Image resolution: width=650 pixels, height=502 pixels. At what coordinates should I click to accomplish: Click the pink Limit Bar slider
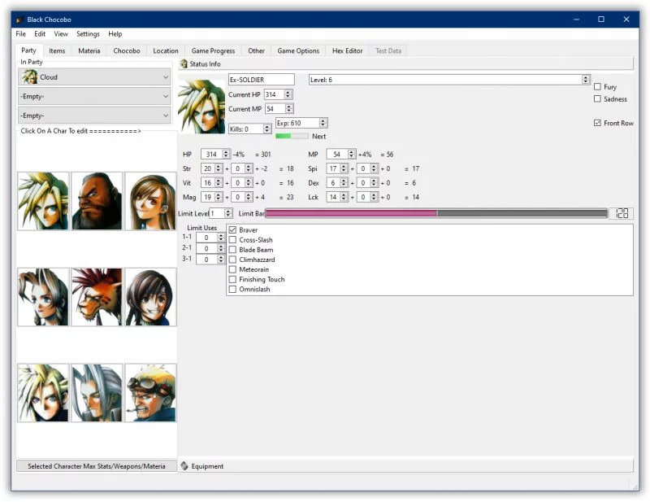[x=436, y=213]
